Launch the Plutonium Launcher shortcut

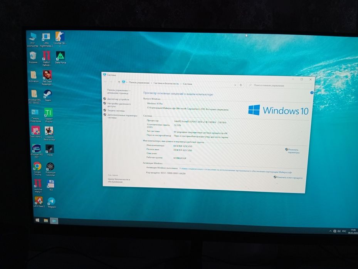(50, 169)
